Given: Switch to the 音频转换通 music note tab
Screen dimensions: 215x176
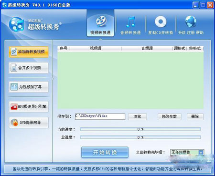Looking at the screenshot, I should (x=130, y=25).
